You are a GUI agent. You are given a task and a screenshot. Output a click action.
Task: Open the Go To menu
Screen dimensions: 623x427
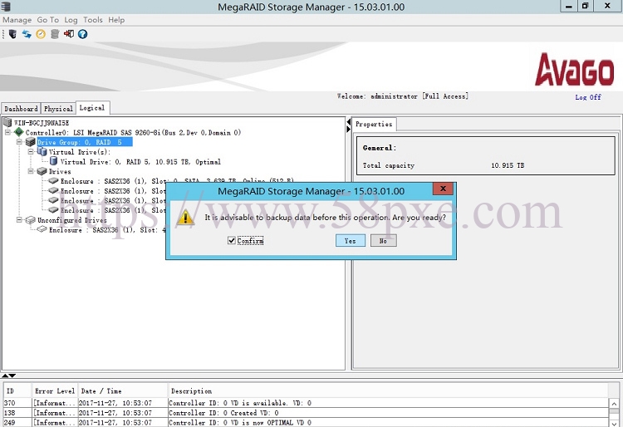click(x=47, y=20)
